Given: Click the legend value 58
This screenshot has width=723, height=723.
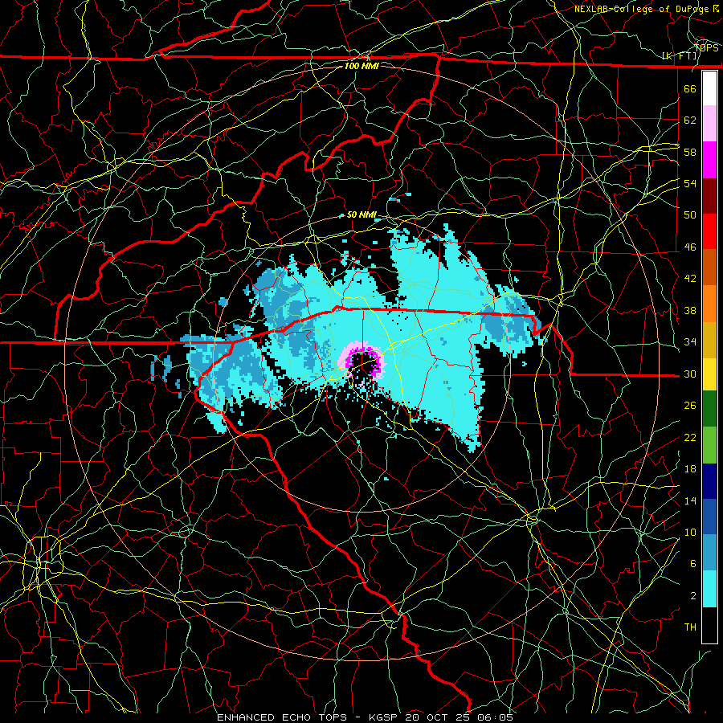Looking at the screenshot, I should coord(690,152).
